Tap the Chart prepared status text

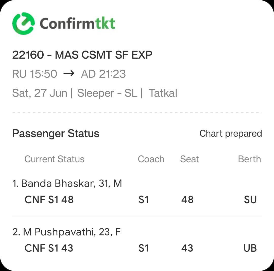[231, 134]
